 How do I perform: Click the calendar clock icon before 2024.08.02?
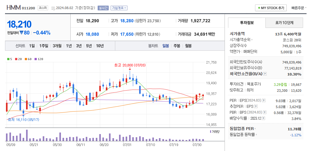pyautogui.click(x=53, y=8)
